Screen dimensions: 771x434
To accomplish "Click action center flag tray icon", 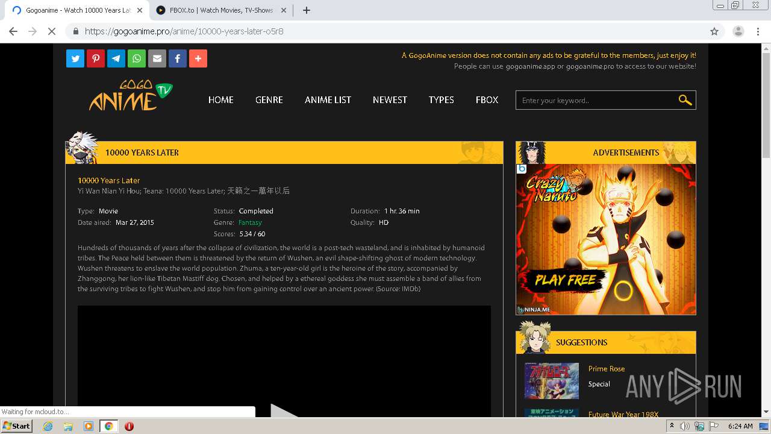I will (x=714, y=426).
